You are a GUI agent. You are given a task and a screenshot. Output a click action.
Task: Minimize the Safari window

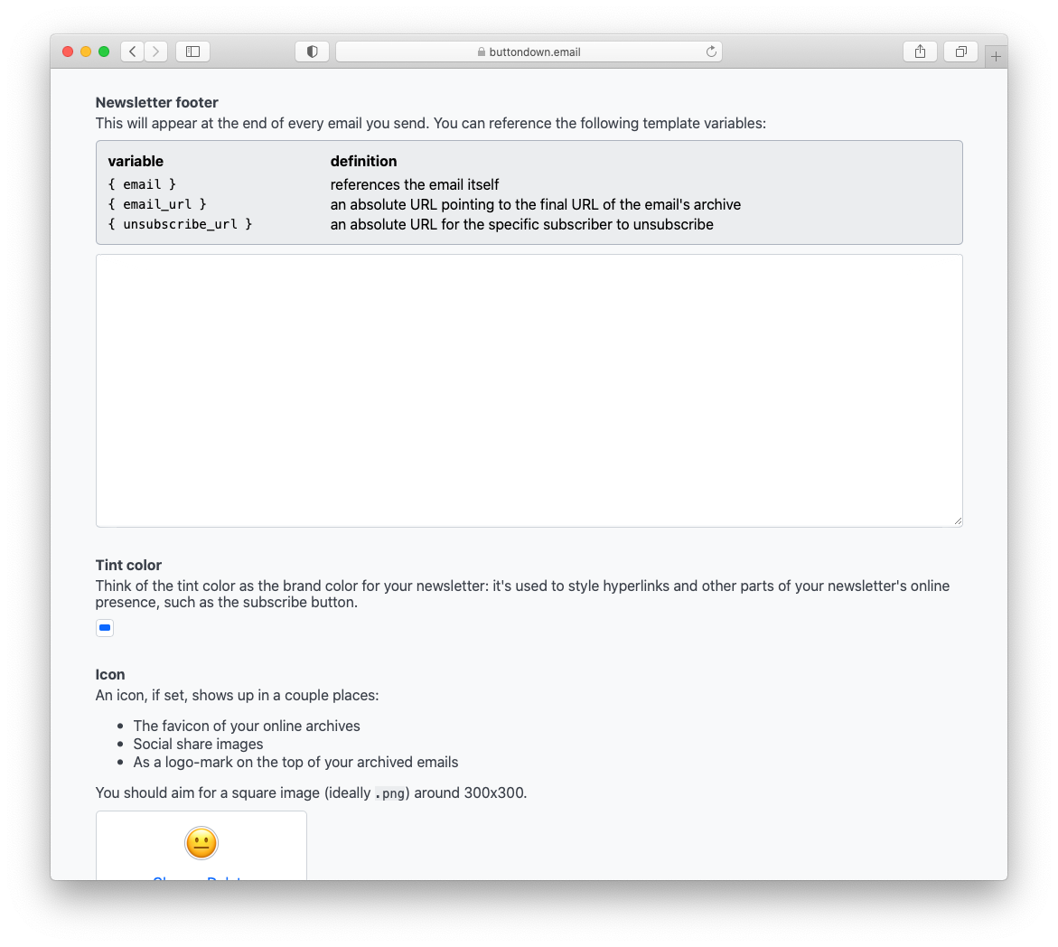click(86, 52)
